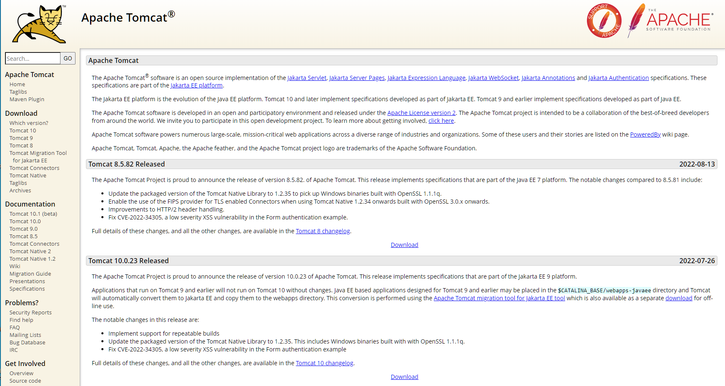Open Tomcat Migration Tool for Jakarta EE

click(38, 157)
